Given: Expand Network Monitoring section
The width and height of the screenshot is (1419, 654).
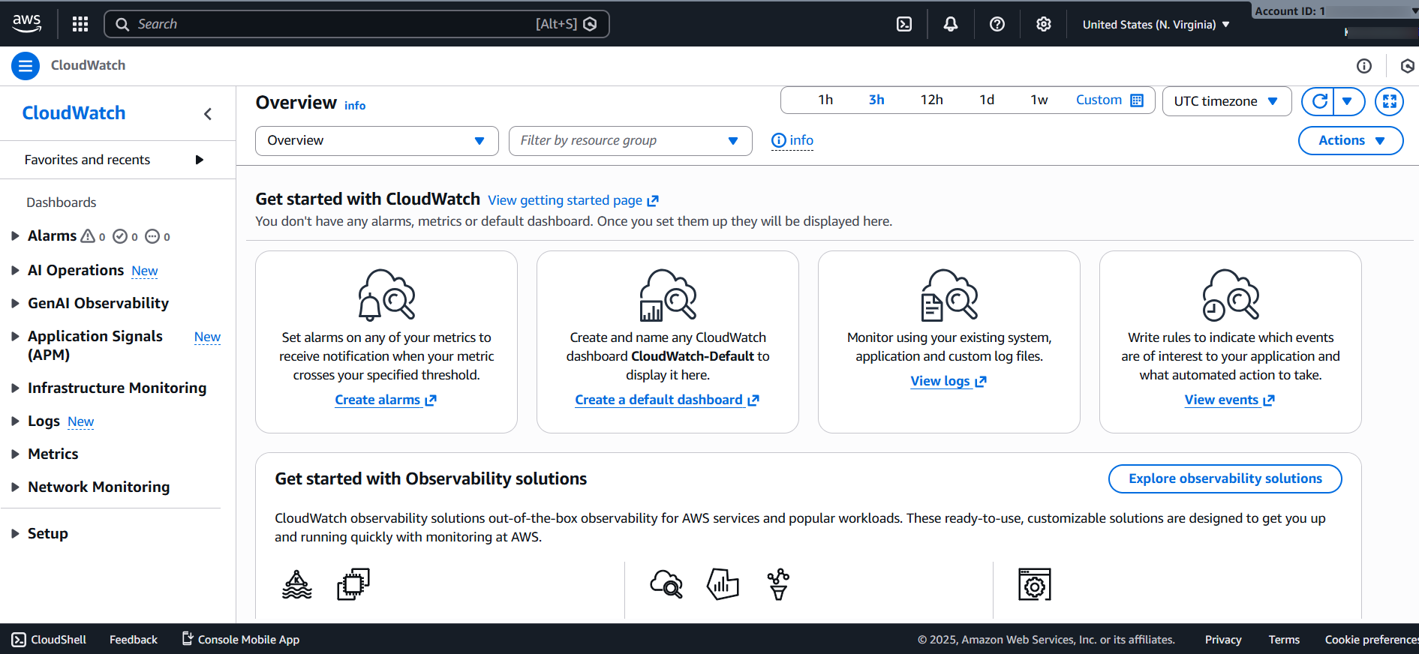Looking at the screenshot, I should tap(15, 487).
